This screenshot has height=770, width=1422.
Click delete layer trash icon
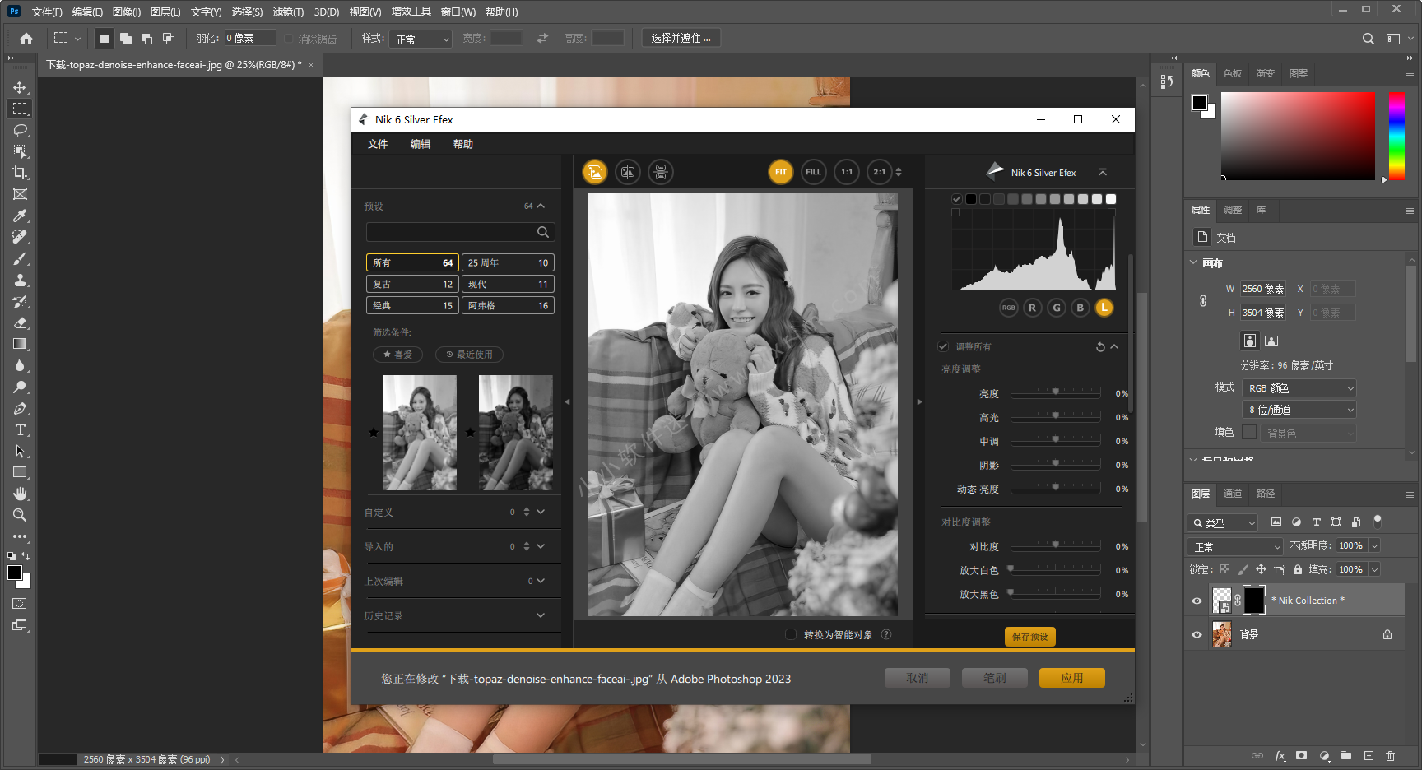tap(1390, 755)
